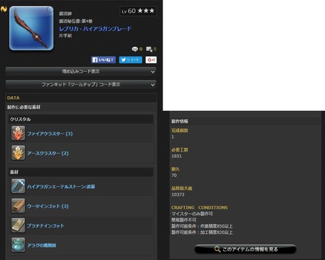Click the このアイテムの情報を見る button
The height and width of the screenshot is (260, 325).
pyautogui.click(x=245, y=249)
